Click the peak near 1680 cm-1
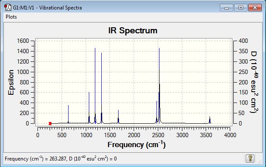This screenshot has height=167, width=266. click(118, 117)
